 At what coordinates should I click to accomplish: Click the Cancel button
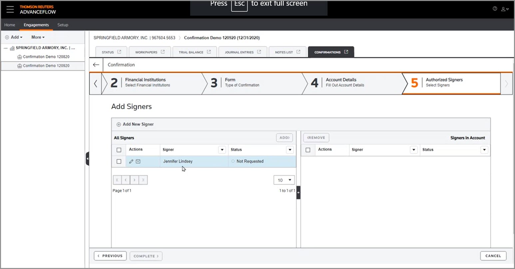click(493, 256)
